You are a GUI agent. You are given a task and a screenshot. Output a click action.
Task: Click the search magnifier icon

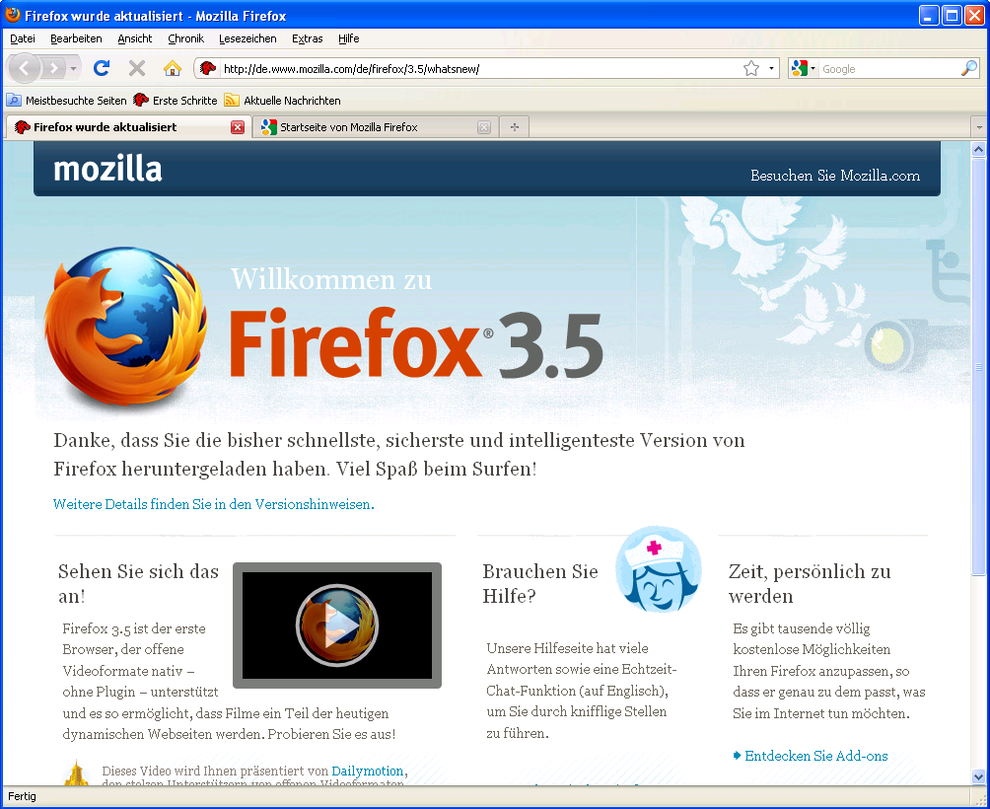click(x=969, y=68)
